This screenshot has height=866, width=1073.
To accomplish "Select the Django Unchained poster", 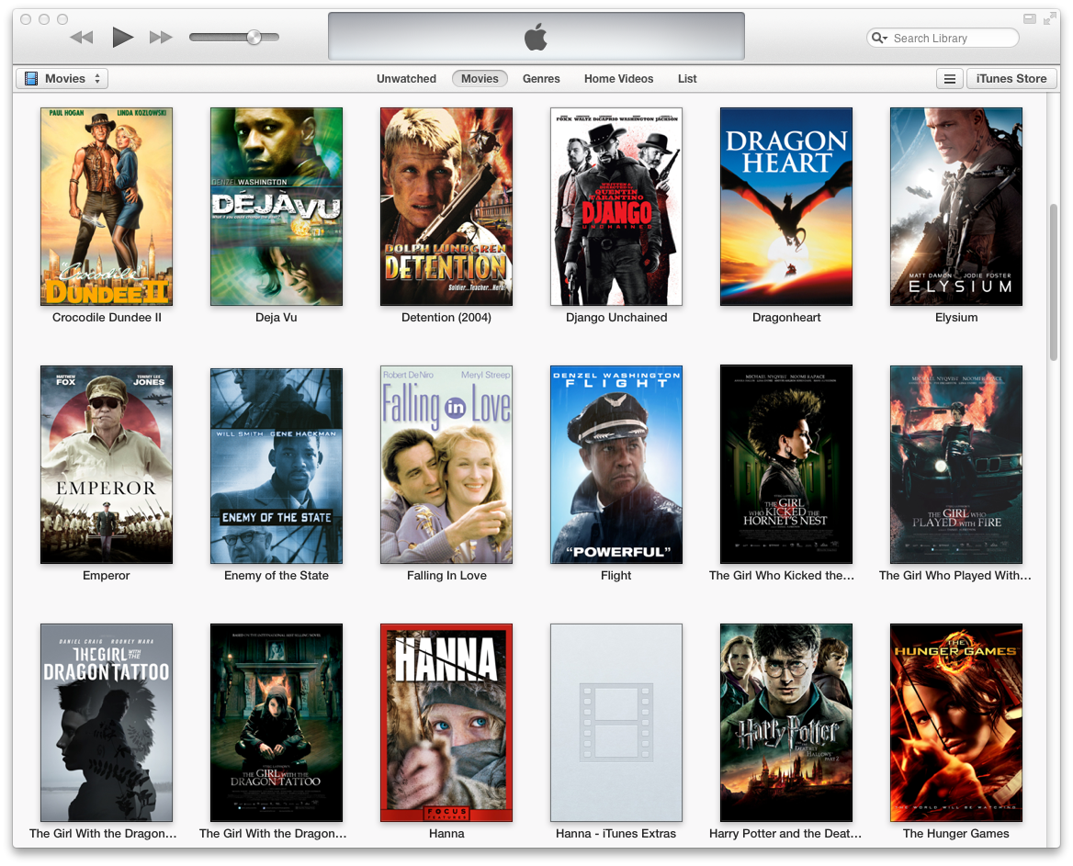I will pyautogui.click(x=616, y=207).
